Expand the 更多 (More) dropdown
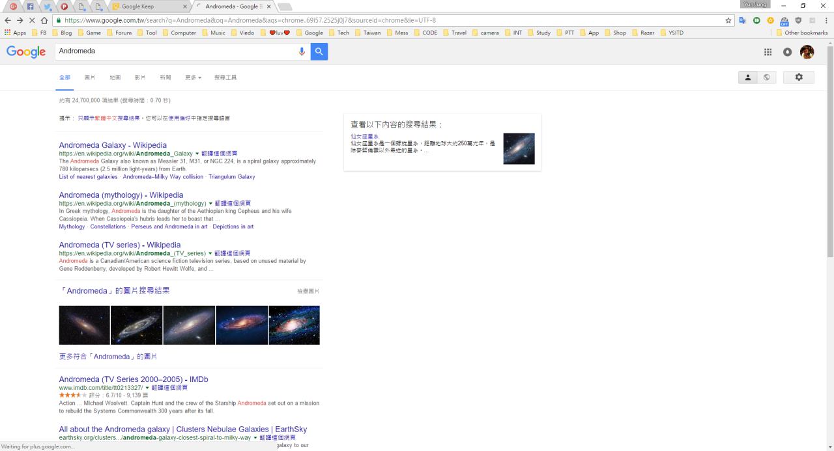 tap(193, 77)
